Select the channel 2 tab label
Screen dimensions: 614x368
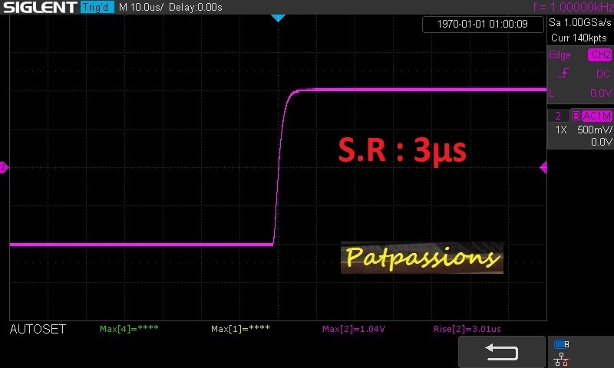558,116
